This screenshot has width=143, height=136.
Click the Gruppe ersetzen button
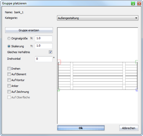29,30
